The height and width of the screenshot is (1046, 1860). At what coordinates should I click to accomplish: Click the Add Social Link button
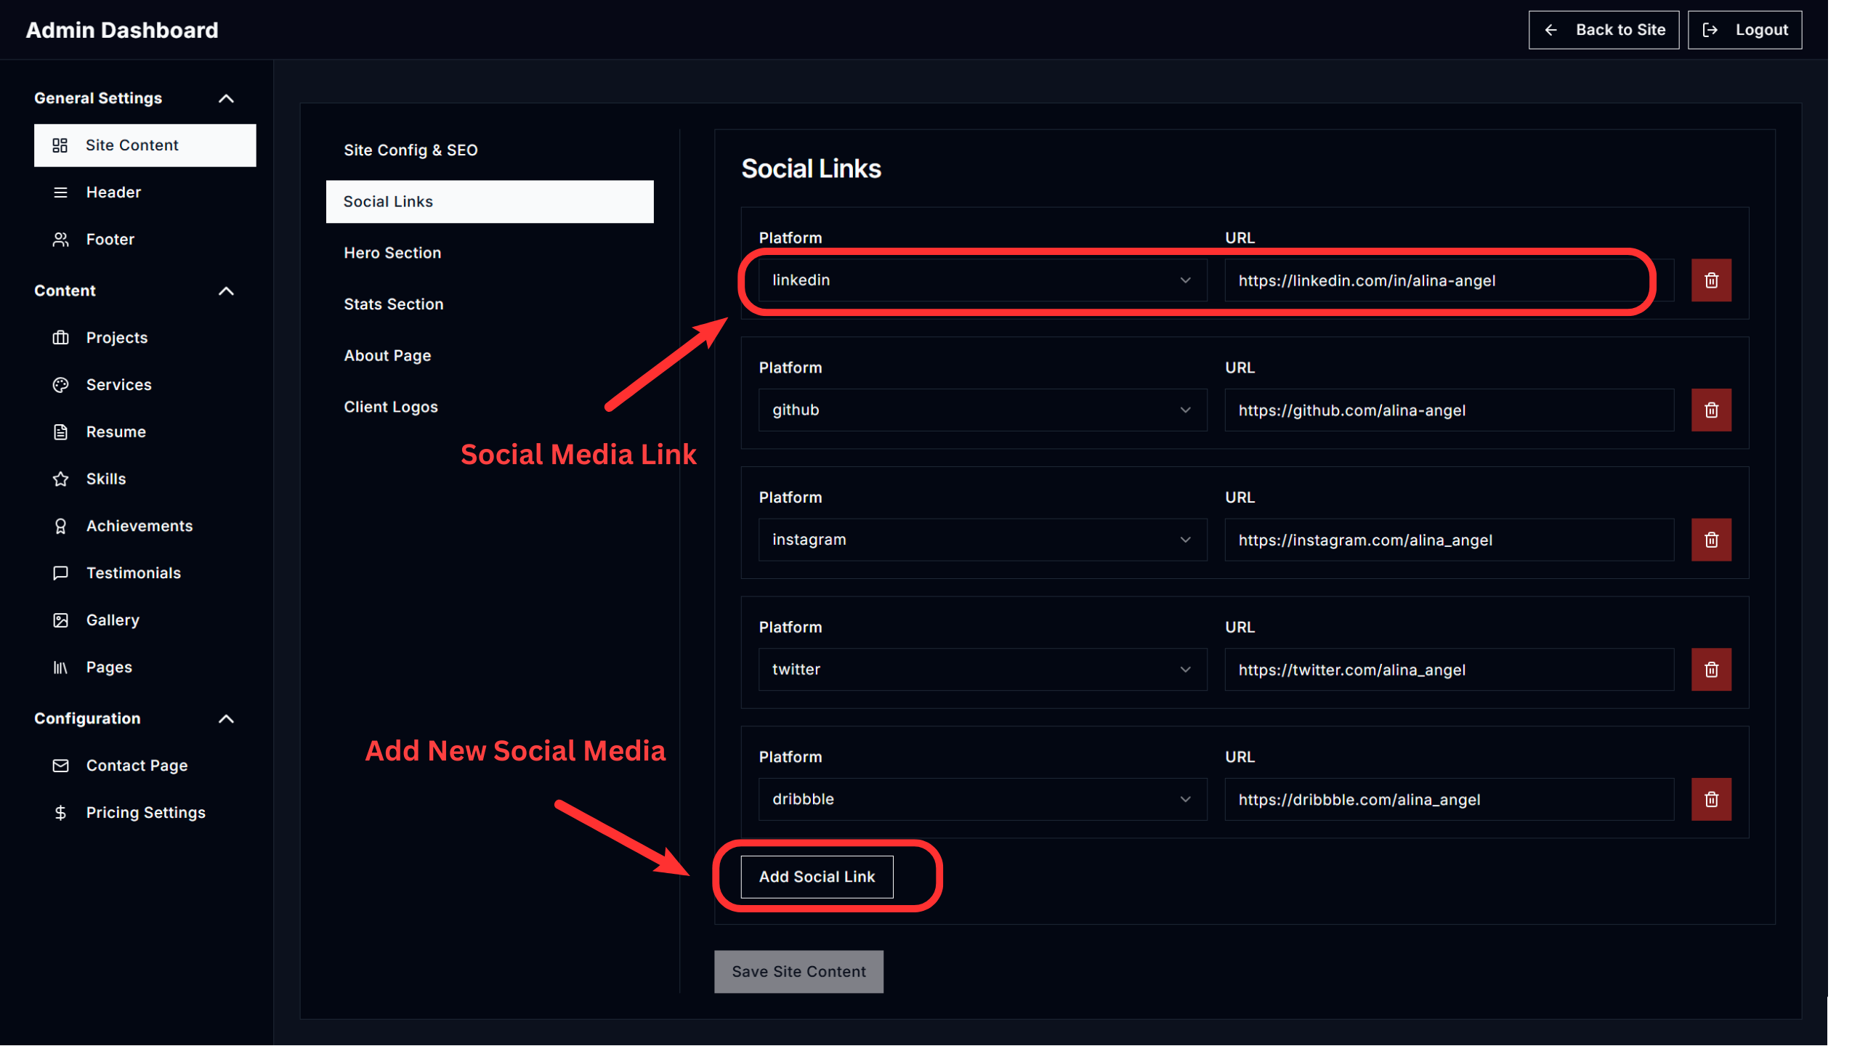pyautogui.click(x=817, y=877)
